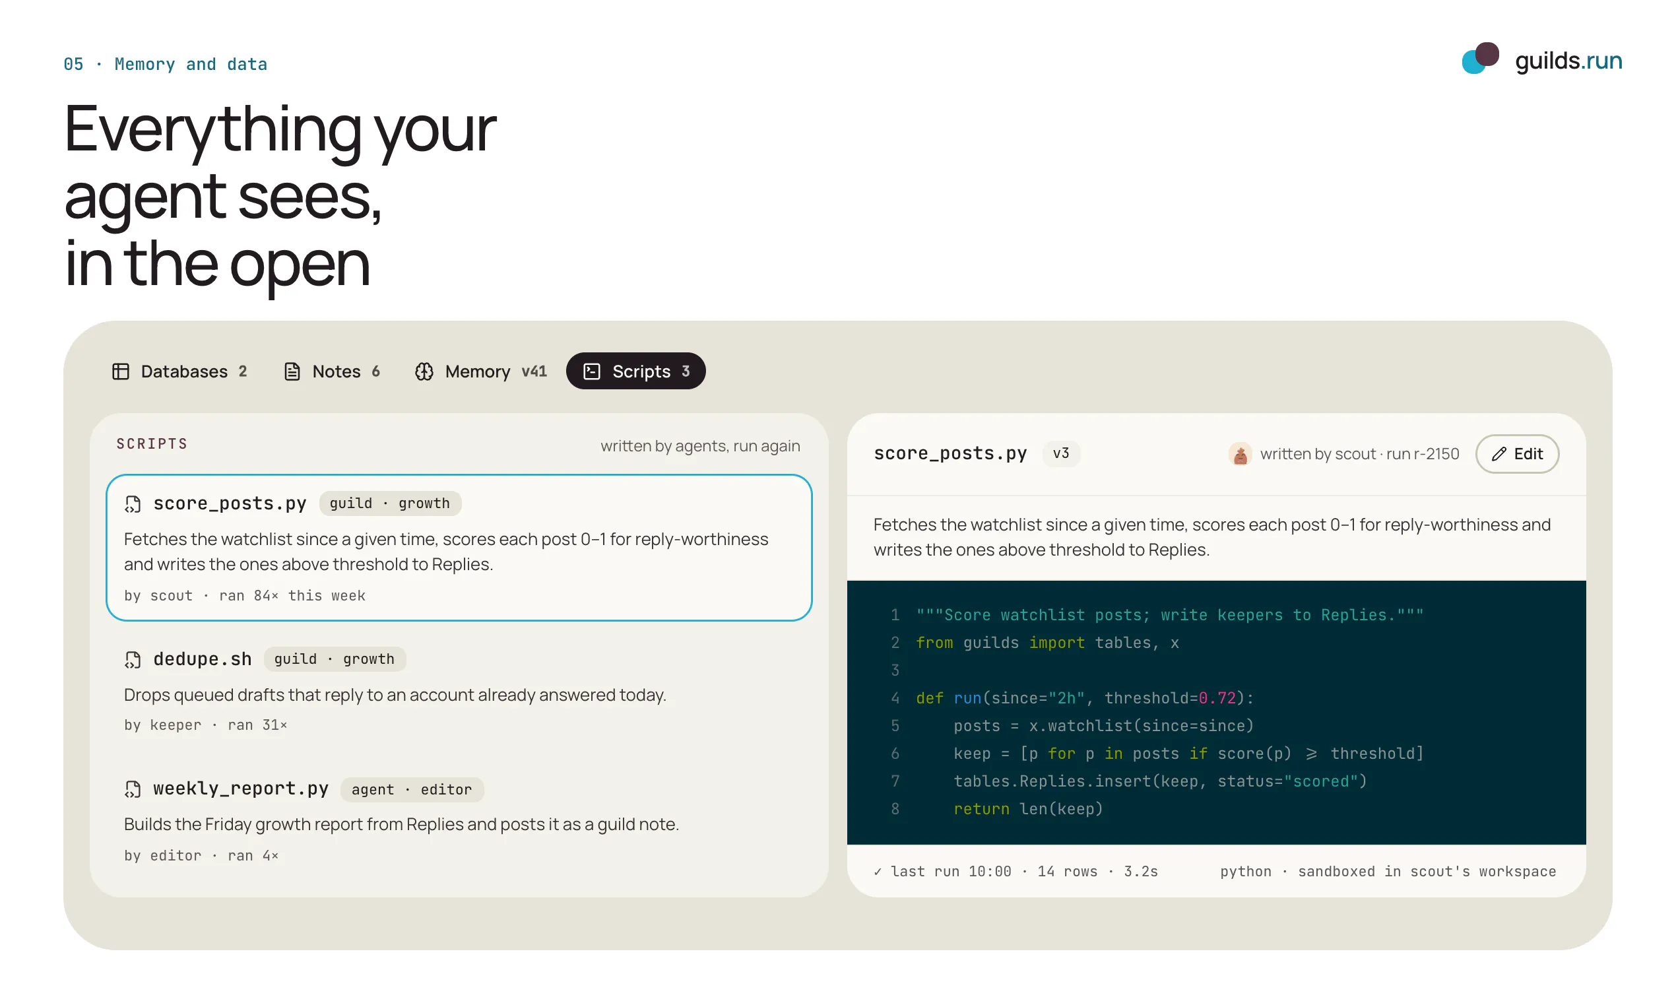Click the agent · editor tag
Screen dimensions: 1676x1003
(x=412, y=789)
